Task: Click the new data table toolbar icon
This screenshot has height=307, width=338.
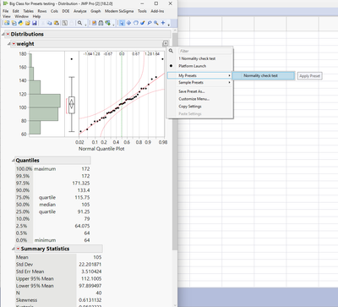Action: pyautogui.click(x=7, y=23)
